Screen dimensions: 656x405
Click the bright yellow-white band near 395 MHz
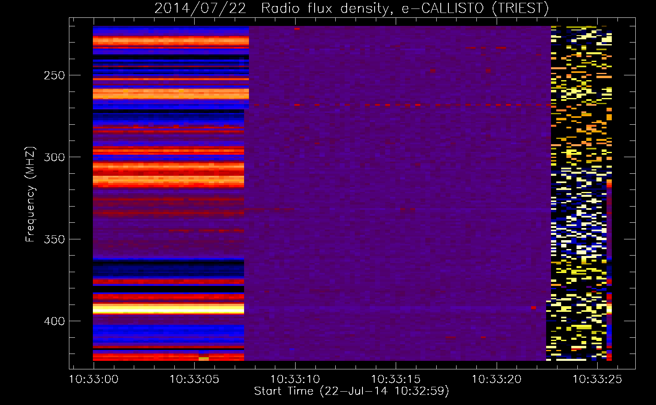click(168, 309)
